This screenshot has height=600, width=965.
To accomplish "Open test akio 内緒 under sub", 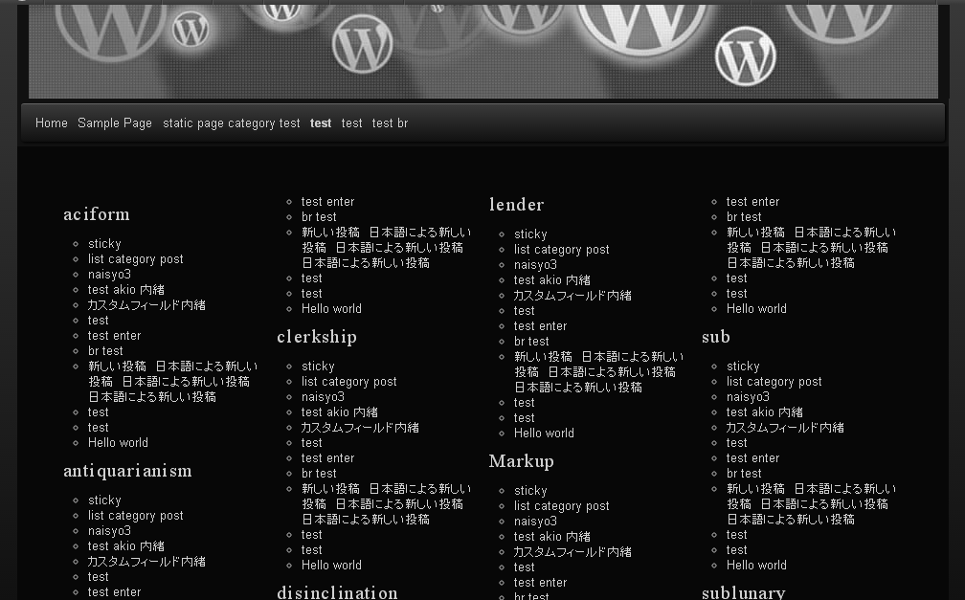I will [x=764, y=412].
